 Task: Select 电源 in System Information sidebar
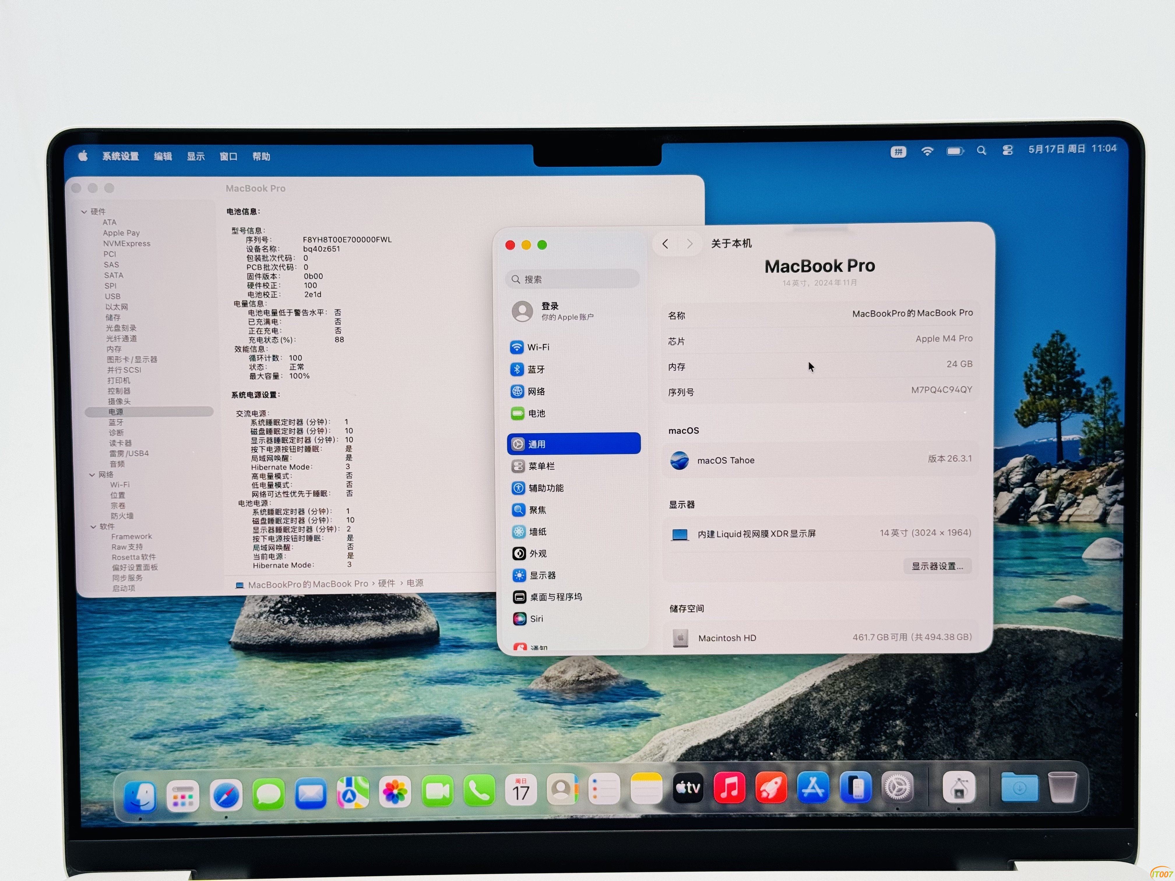point(149,412)
